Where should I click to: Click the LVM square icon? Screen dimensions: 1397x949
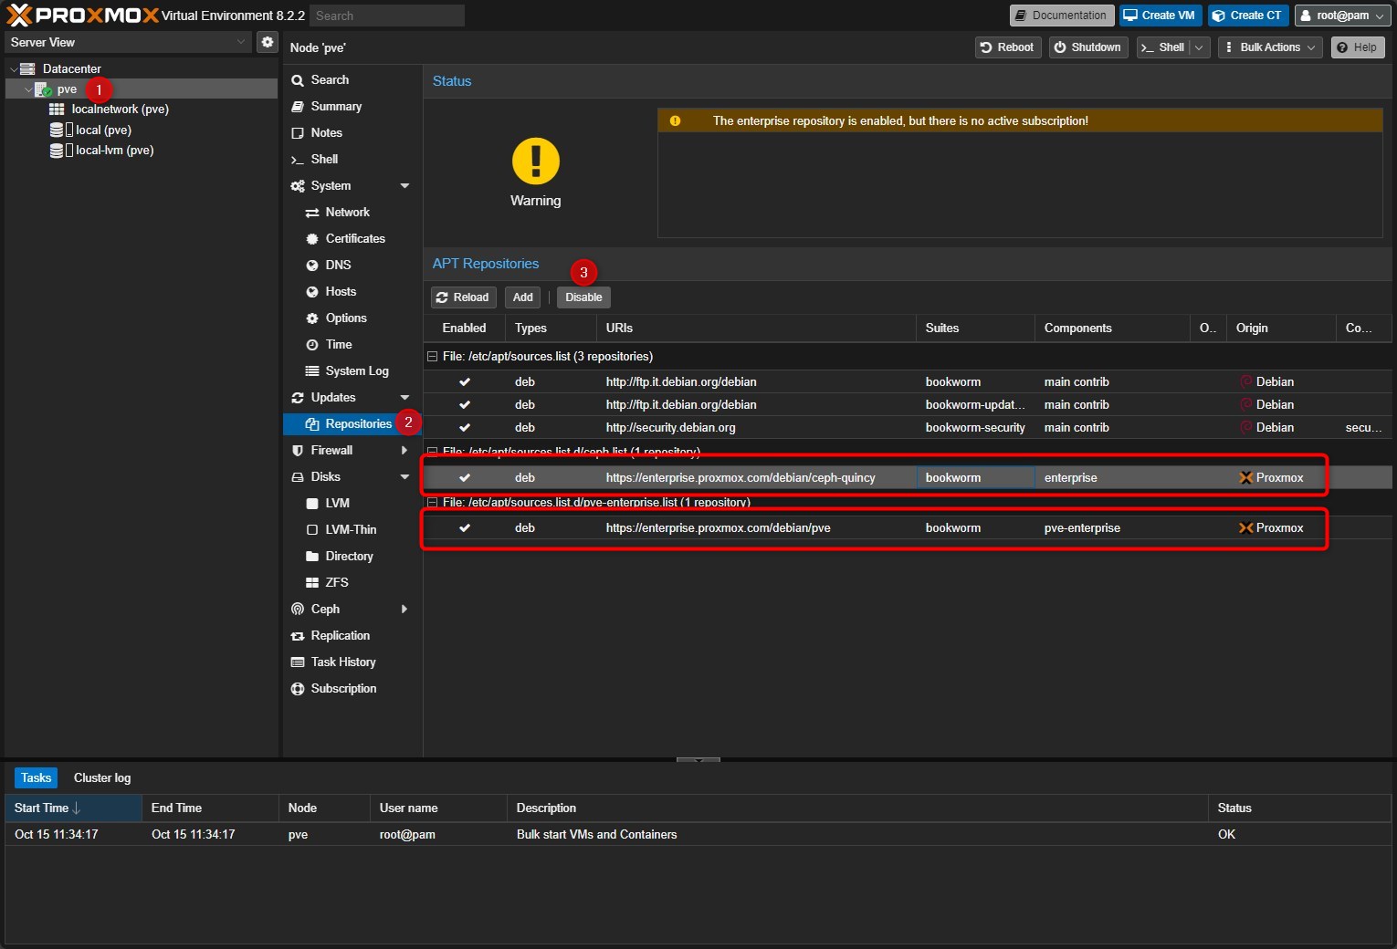(312, 504)
